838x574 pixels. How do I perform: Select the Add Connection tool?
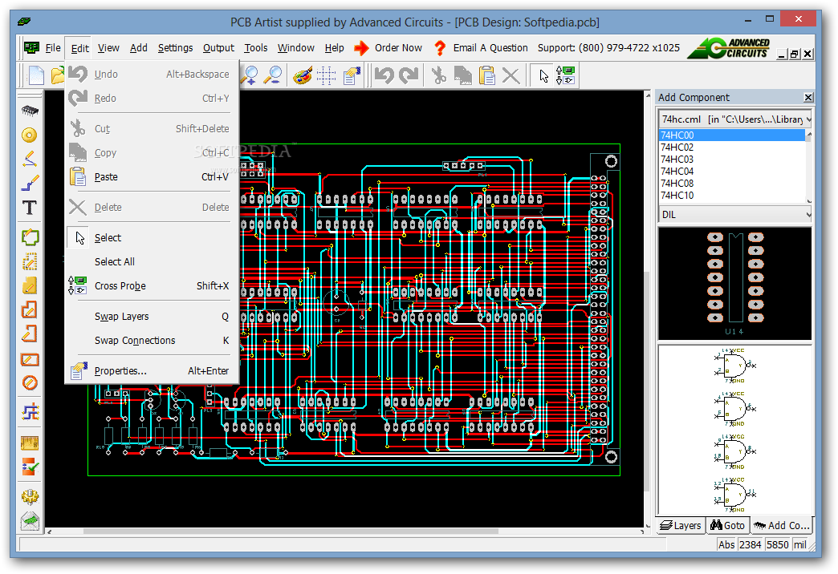click(x=30, y=159)
